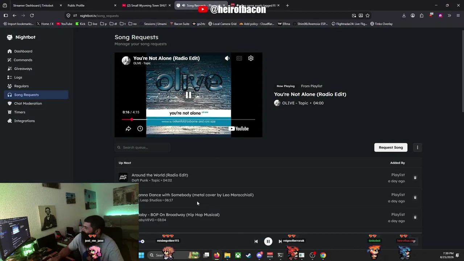Skip to the previous song
464x261 pixels.
pos(256,241)
